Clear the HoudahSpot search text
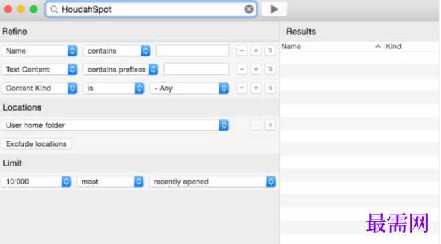Viewport: 441px width, 244px height. point(249,9)
